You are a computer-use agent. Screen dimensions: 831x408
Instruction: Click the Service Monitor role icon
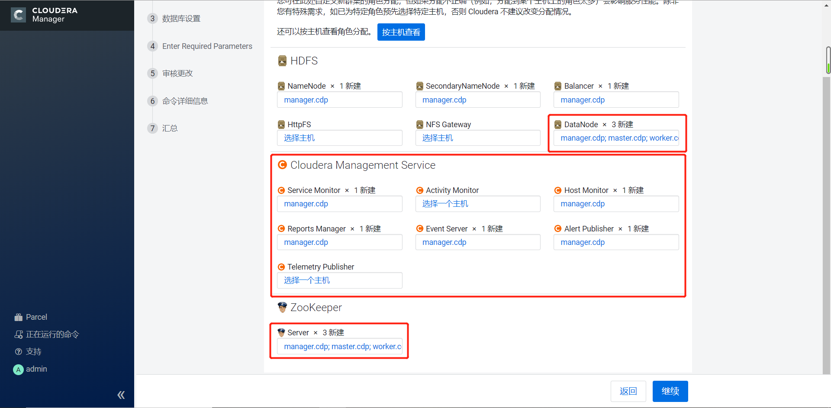[x=281, y=190]
